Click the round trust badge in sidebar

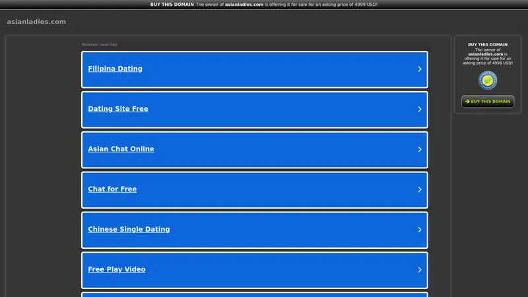click(488, 81)
